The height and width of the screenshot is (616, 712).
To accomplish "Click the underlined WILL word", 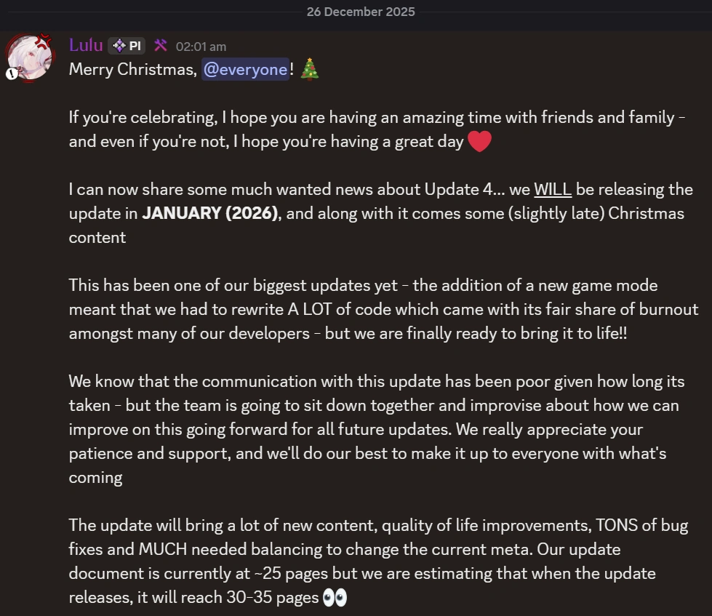I will [x=553, y=190].
